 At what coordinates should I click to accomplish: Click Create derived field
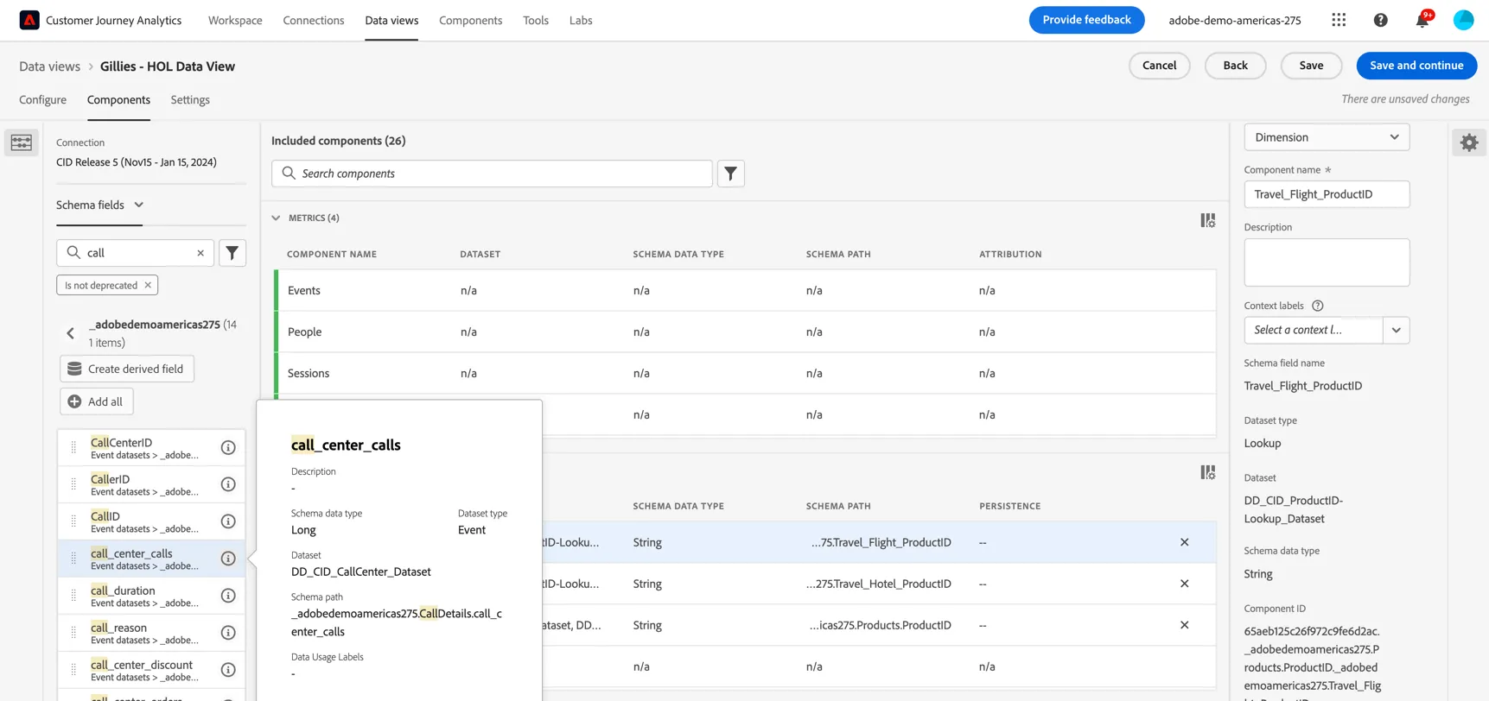(x=127, y=369)
